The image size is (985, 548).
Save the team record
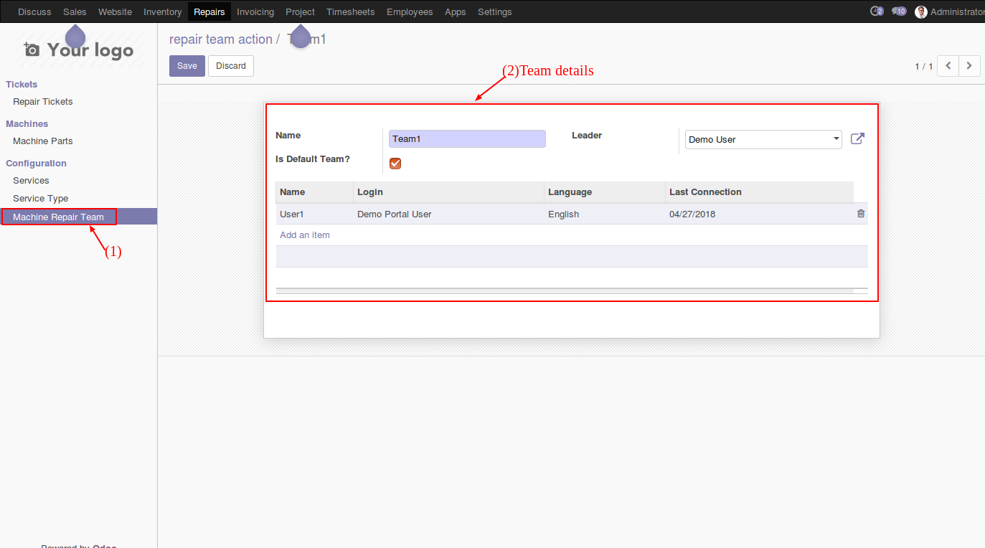click(x=187, y=66)
